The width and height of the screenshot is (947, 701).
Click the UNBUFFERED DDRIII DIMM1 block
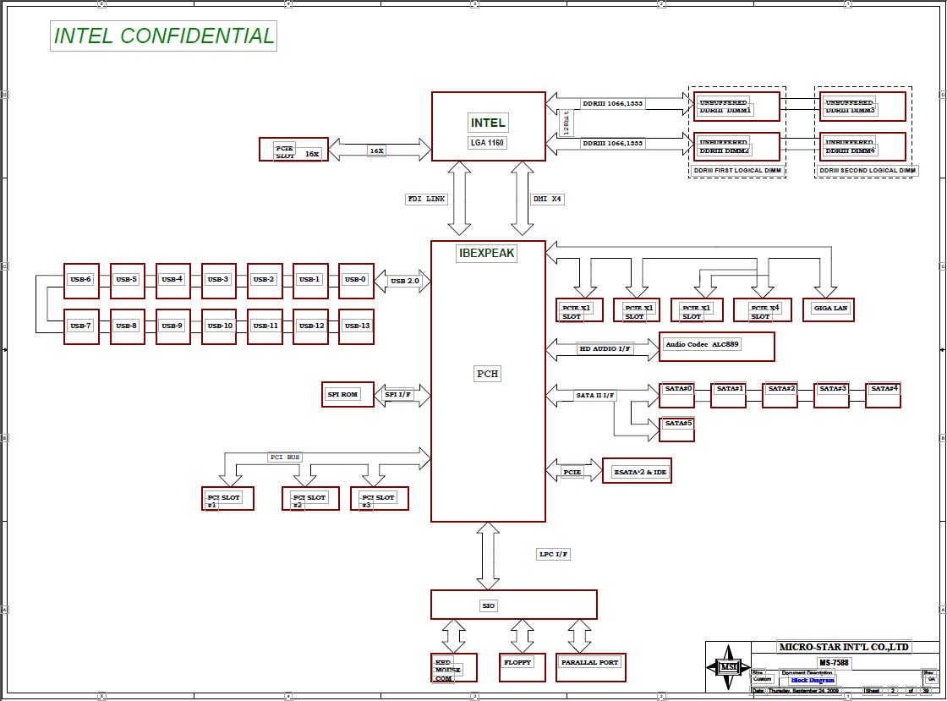coord(736,107)
